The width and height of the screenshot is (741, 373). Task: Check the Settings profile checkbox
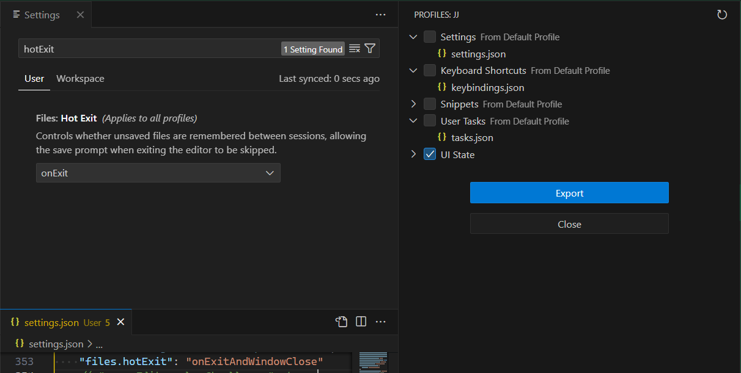click(429, 37)
